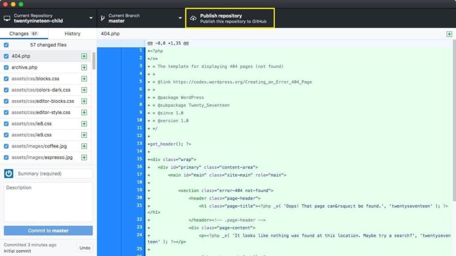Click the Commit to master button

pos(48,231)
